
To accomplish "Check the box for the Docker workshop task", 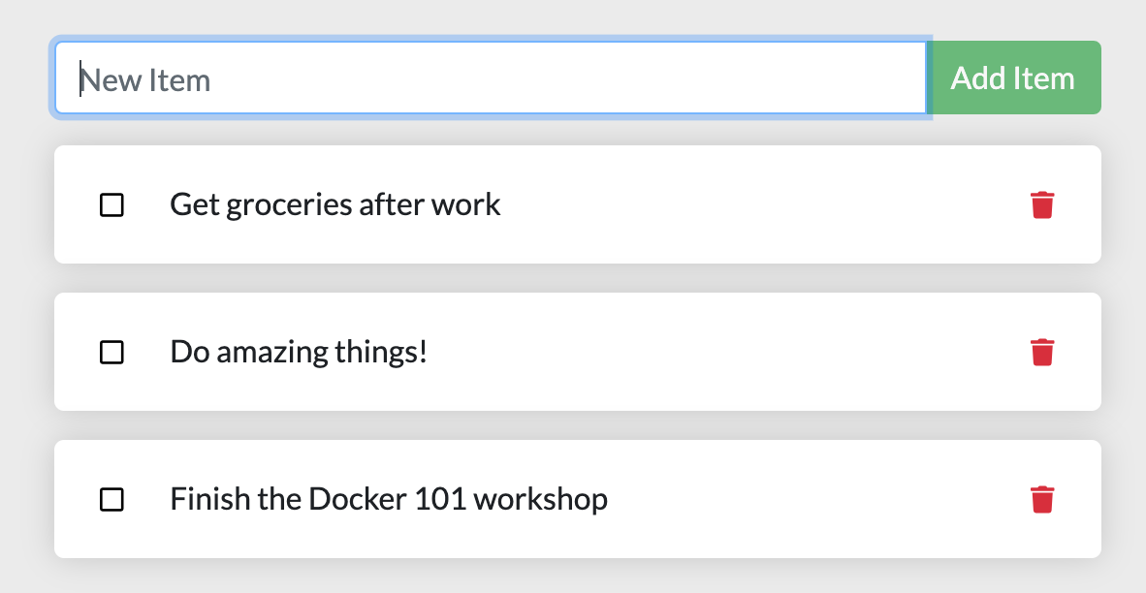I will point(111,499).
